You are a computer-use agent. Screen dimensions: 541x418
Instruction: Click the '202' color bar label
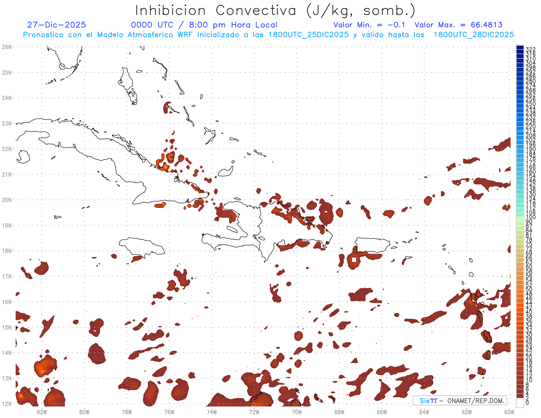(x=531, y=140)
